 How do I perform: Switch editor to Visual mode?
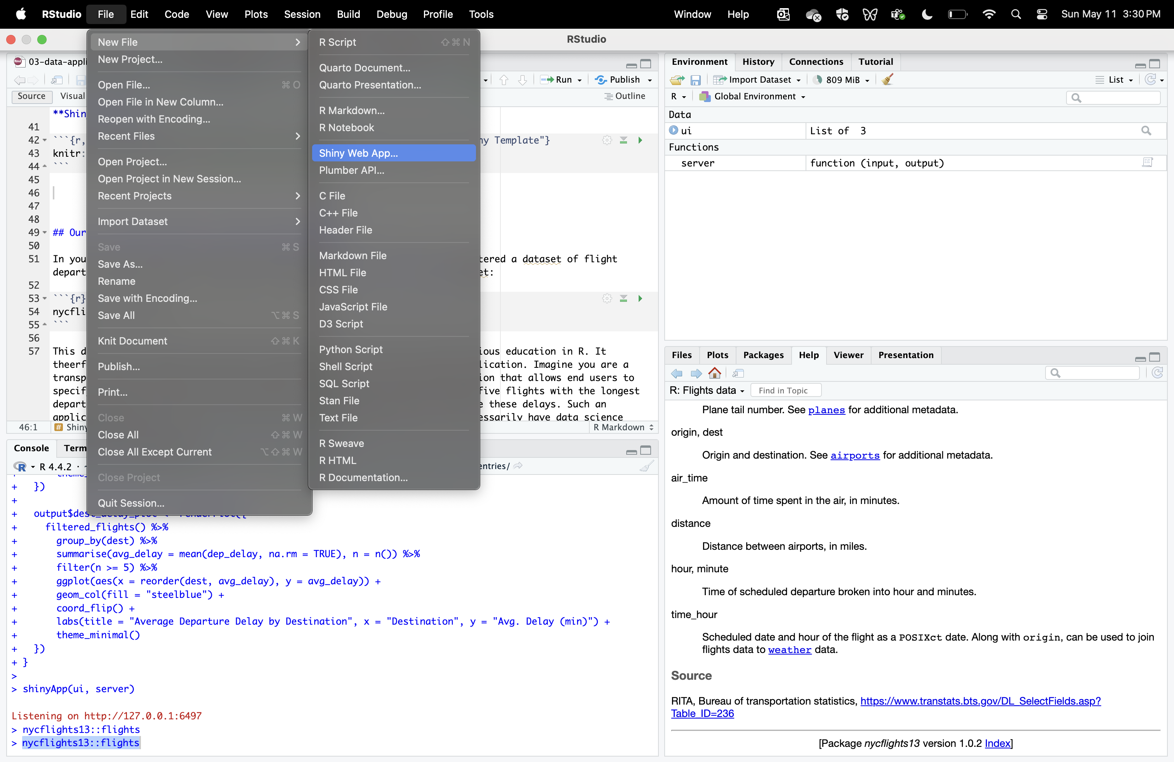click(x=72, y=96)
